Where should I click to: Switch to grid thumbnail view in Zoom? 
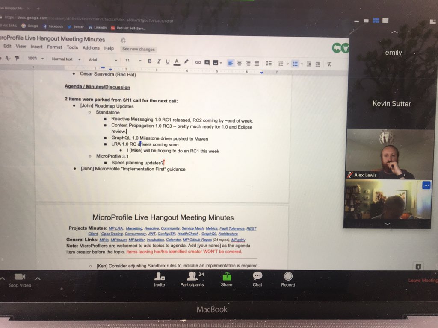[376, 20]
